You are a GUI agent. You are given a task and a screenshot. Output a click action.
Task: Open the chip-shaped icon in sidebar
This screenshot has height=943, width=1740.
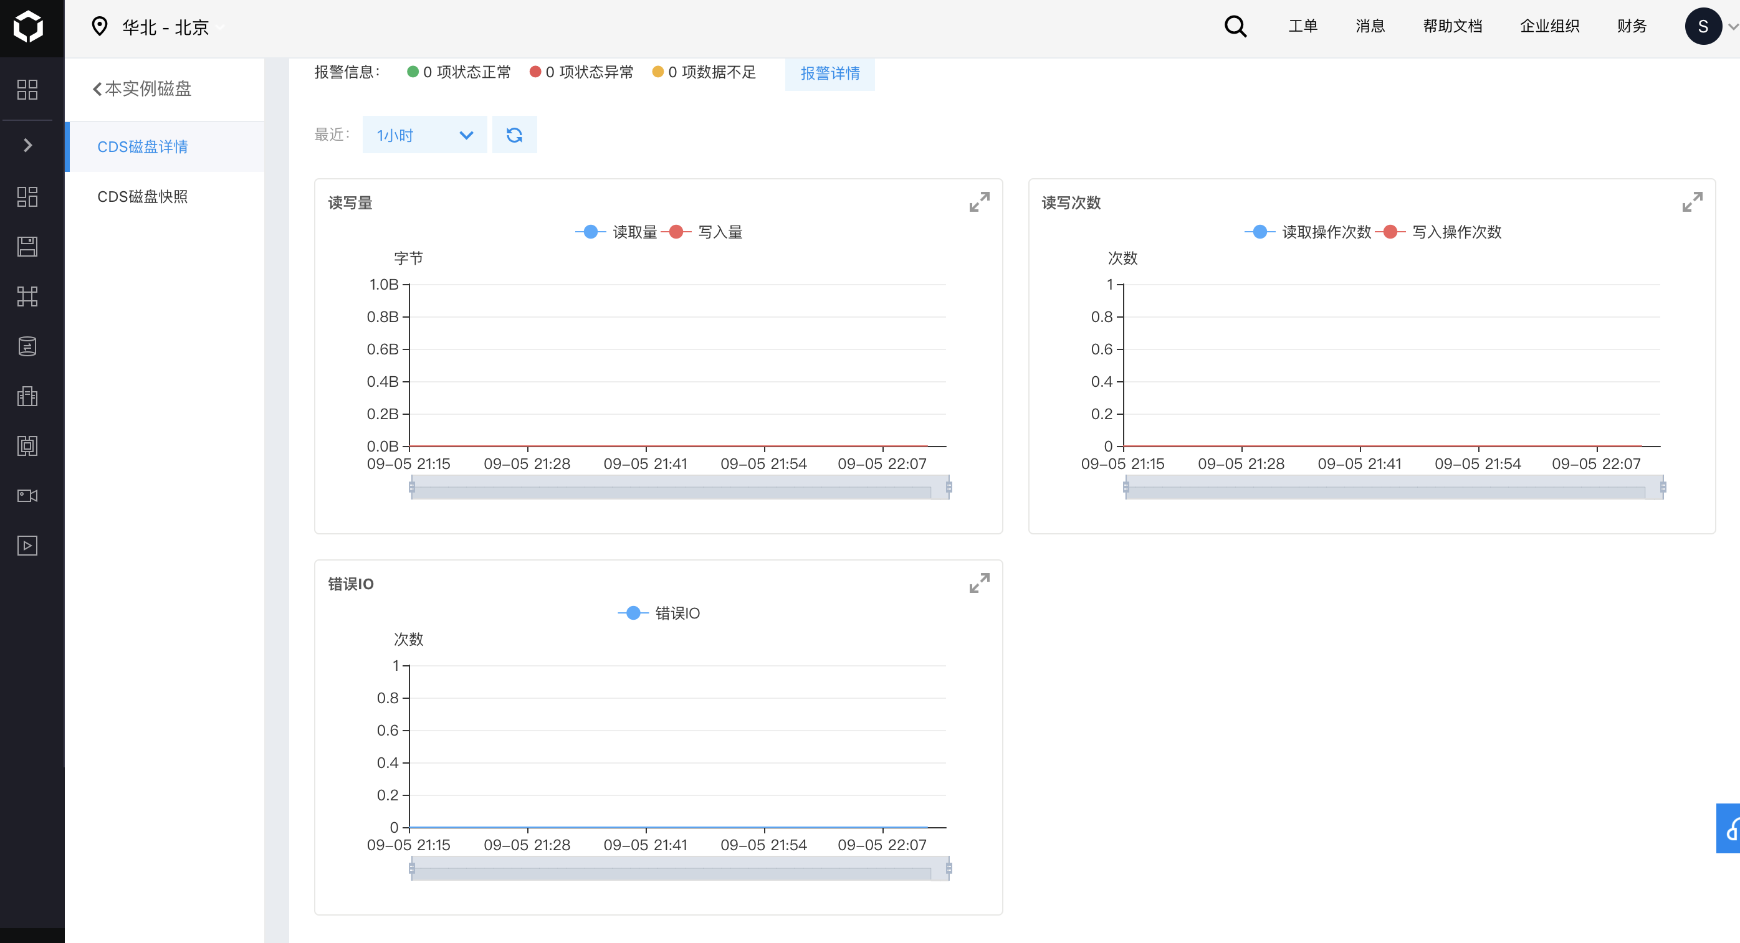(x=27, y=445)
